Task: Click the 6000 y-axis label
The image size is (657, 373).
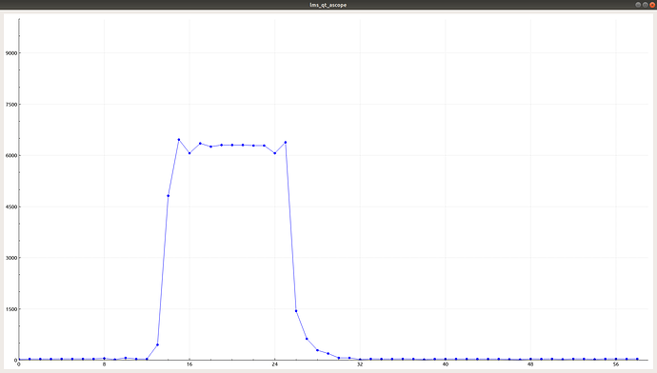Action: pyautogui.click(x=10, y=155)
